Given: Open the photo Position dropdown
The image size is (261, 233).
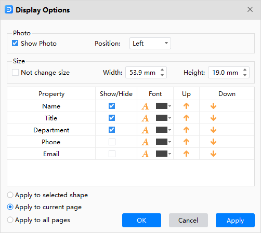Looking at the screenshot, I should click(150, 43).
